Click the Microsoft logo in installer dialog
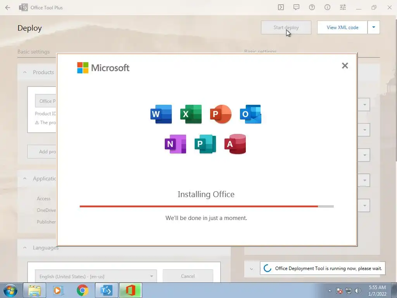This screenshot has width=397, height=298. click(x=103, y=68)
